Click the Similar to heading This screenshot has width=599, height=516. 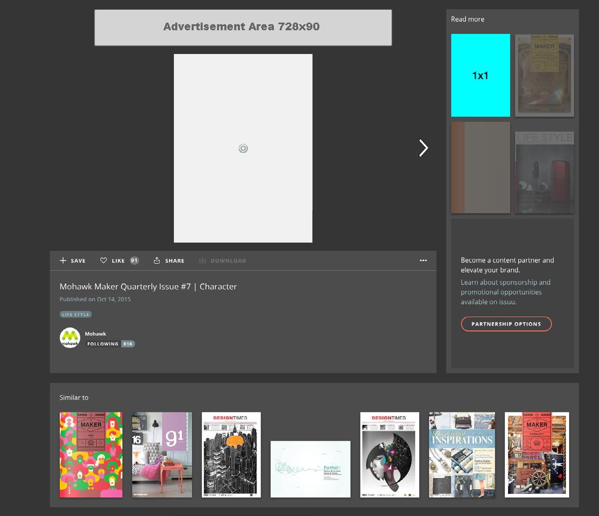pyautogui.click(x=74, y=398)
